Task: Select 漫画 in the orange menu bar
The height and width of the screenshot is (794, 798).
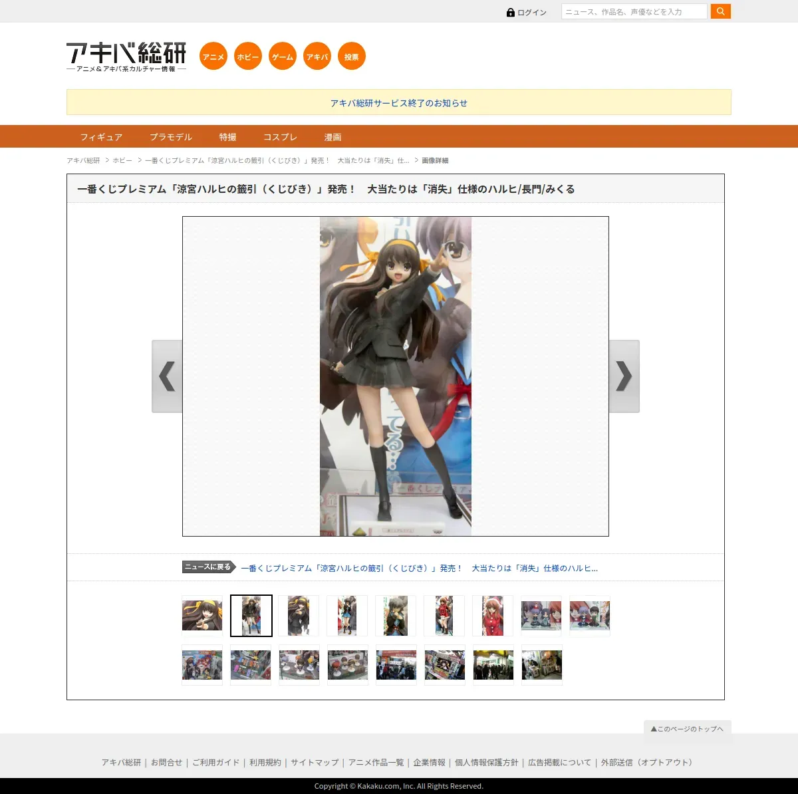Action: (332, 137)
